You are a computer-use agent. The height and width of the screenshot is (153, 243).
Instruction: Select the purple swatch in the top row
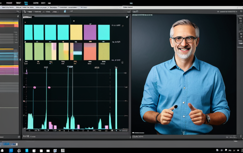click(90, 32)
